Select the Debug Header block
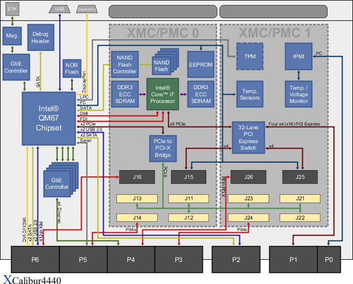The height and width of the screenshot is (284, 353). [41, 37]
